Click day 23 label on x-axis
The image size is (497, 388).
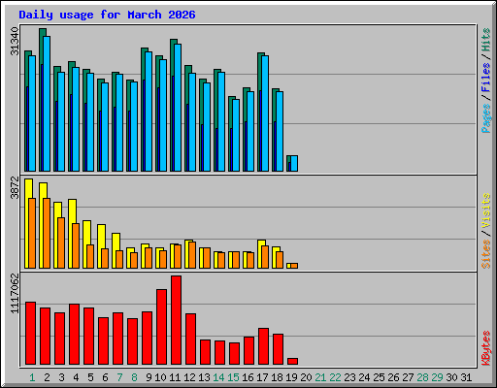tap(349, 377)
